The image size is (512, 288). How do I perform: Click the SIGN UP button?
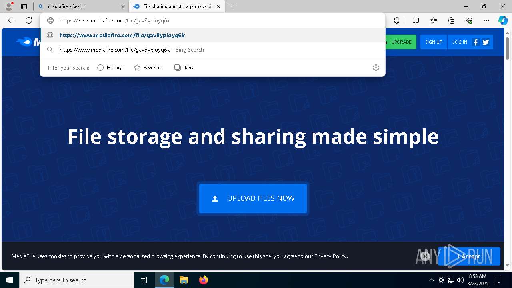[x=434, y=42]
